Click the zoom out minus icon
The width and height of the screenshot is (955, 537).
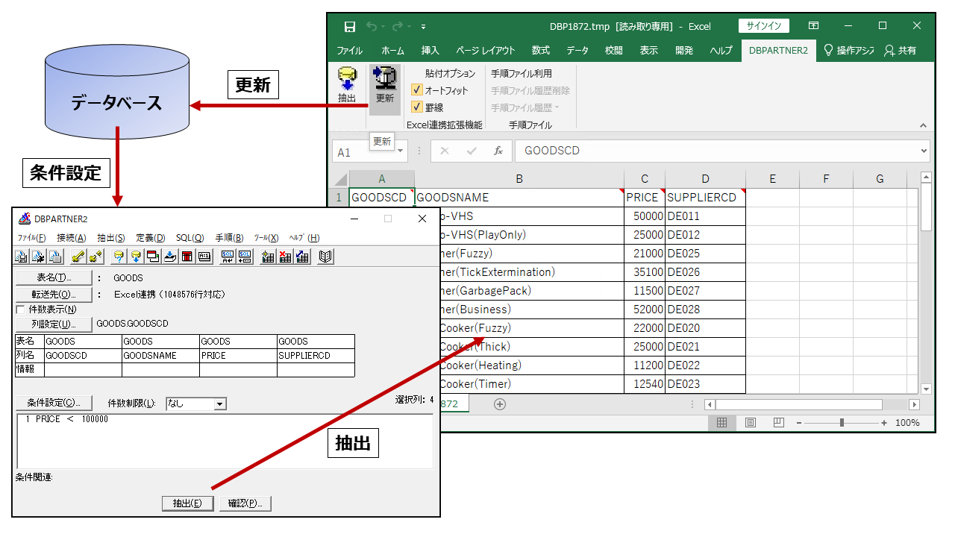[799, 422]
